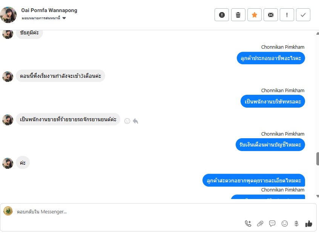This screenshot has height=233, width=319.
Task: Delete conversation with trash icon
Action: point(238,15)
